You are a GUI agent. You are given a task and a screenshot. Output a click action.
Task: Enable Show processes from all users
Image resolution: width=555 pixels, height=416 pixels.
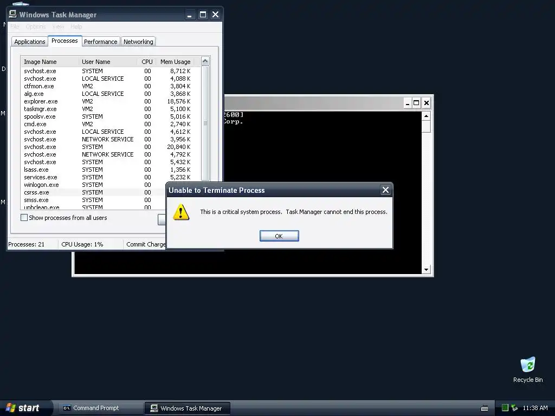click(24, 218)
